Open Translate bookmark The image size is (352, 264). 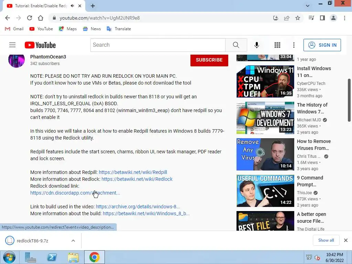click(x=119, y=29)
